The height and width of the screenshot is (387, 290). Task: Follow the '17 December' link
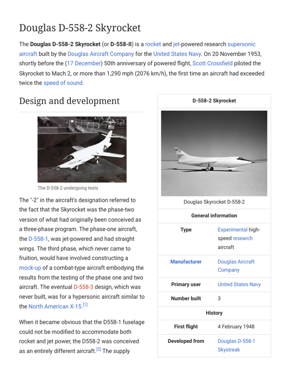pos(84,63)
